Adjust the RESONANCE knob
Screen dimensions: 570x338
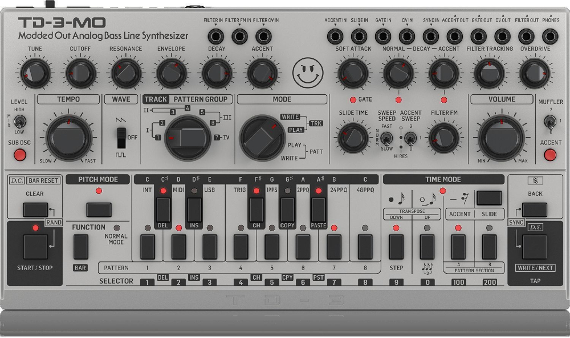click(x=126, y=74)
